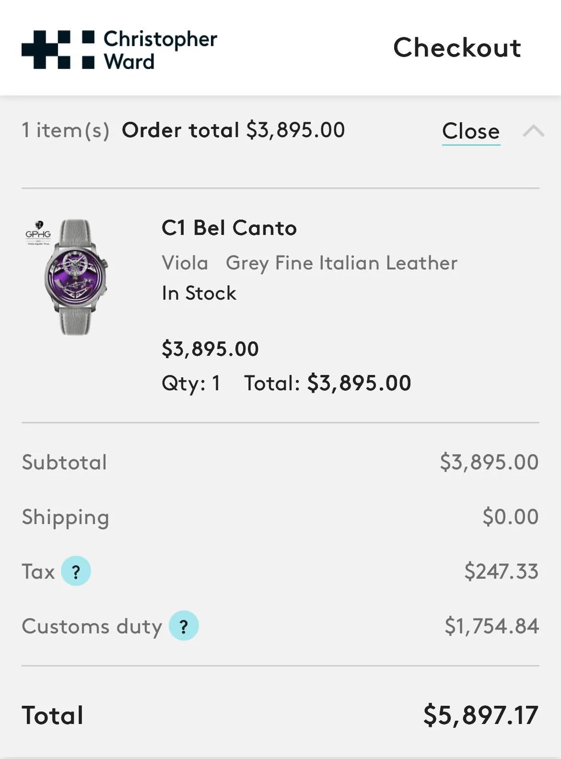Collapse the order summary with the chevron
Screen dimensions: 561x759
pyautogui.click(x=533, y=130)
